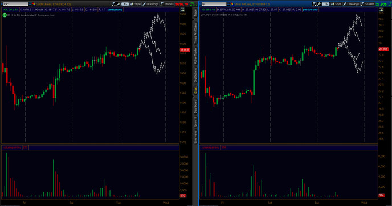Click the volumepaintmy label under silver chart
This screenshot has width=392, height=206.
click(x=210, y=148)
